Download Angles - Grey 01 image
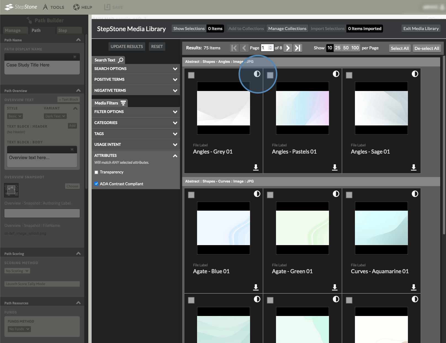Viewport: 446px width, 343px height. [x=256, y=167]
